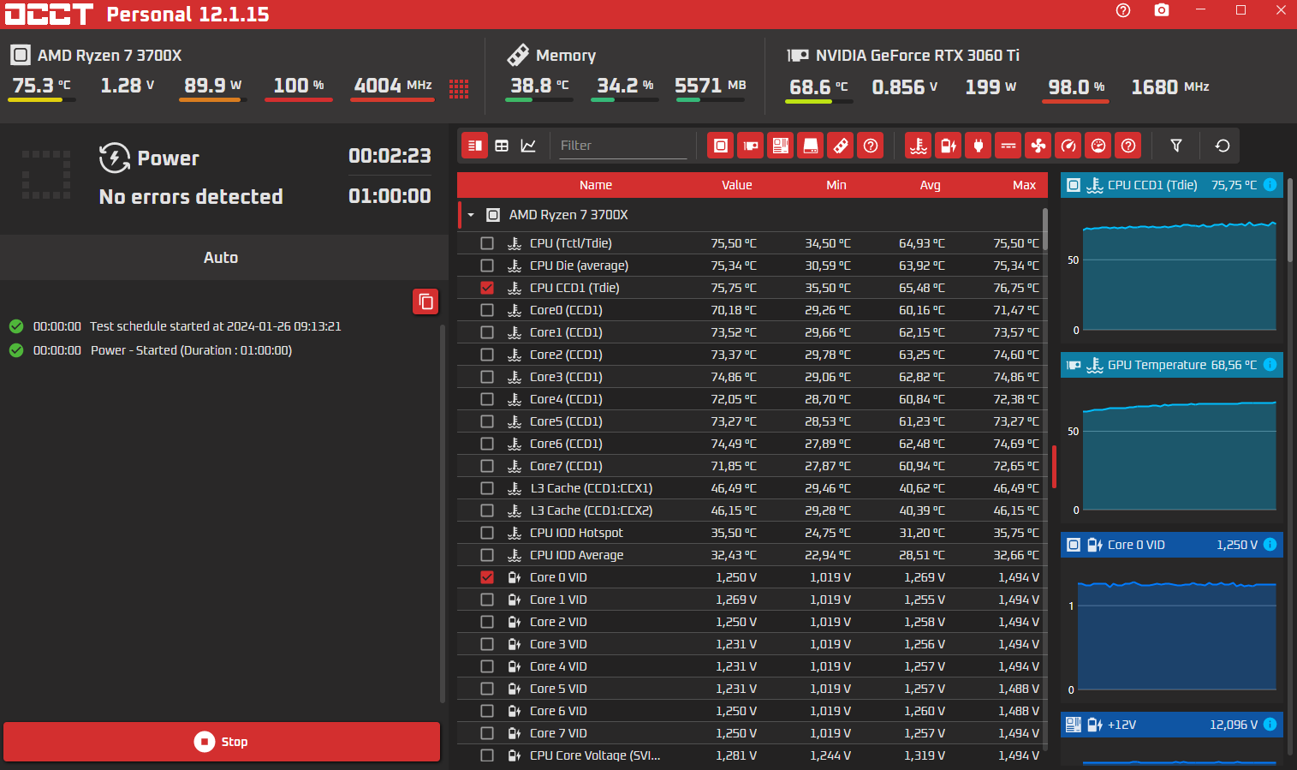This screenshot has width=1297, height=770.
Task: Toggle the motherboard sensor filter icon
Action: click(x=780, y=146)
